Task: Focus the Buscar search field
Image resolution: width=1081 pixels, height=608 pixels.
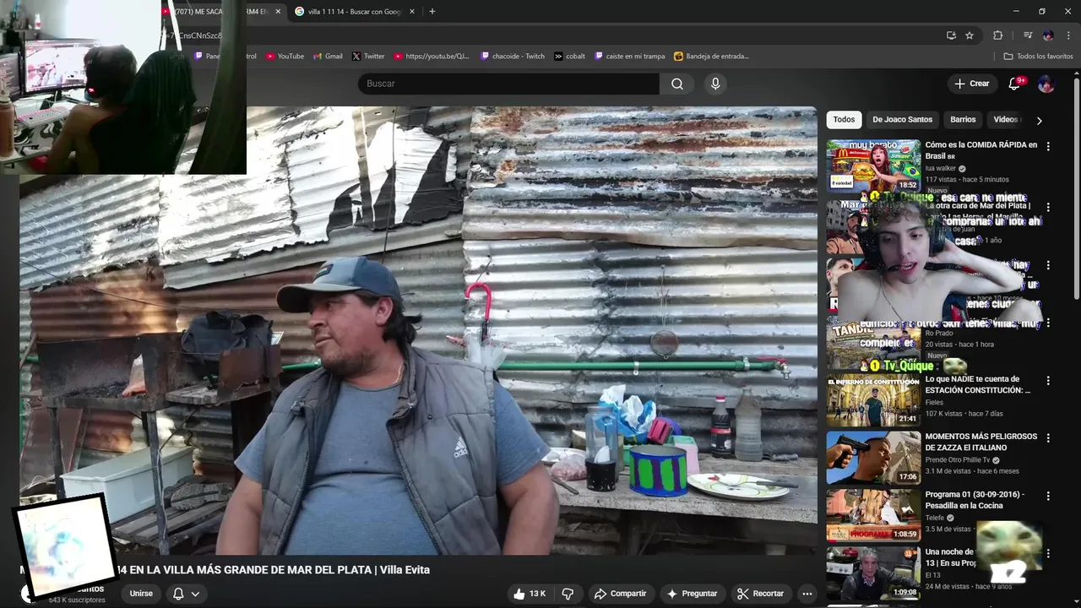Action: [508, 84]
